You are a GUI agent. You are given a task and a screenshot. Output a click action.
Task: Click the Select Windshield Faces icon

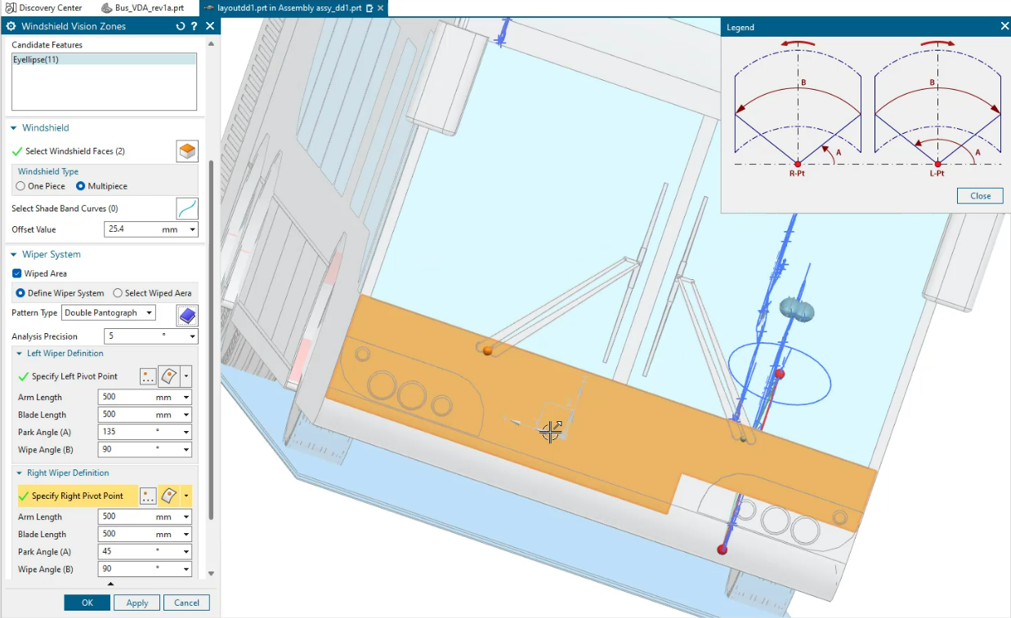186,150
